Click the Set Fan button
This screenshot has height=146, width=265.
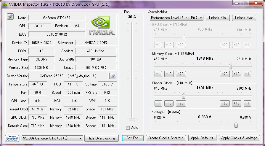[133, 138]
